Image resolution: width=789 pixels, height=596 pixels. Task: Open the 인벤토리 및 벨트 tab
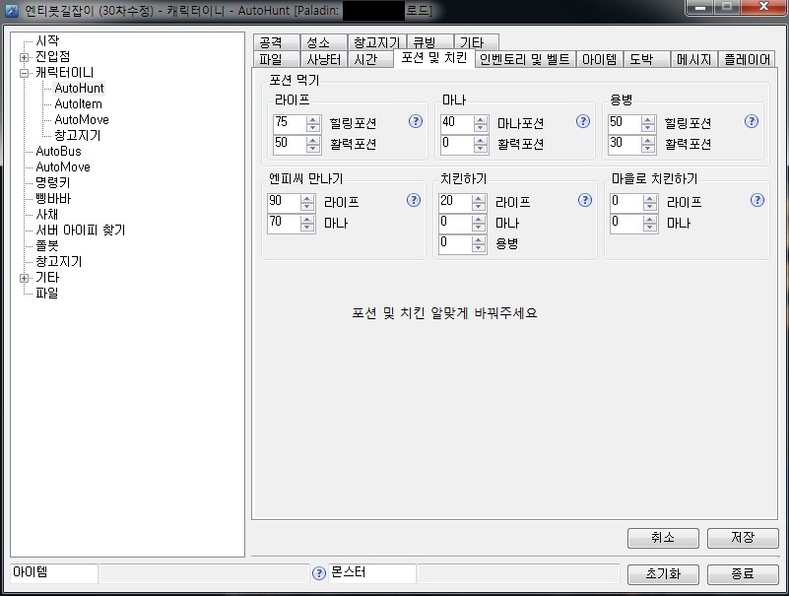524,59
